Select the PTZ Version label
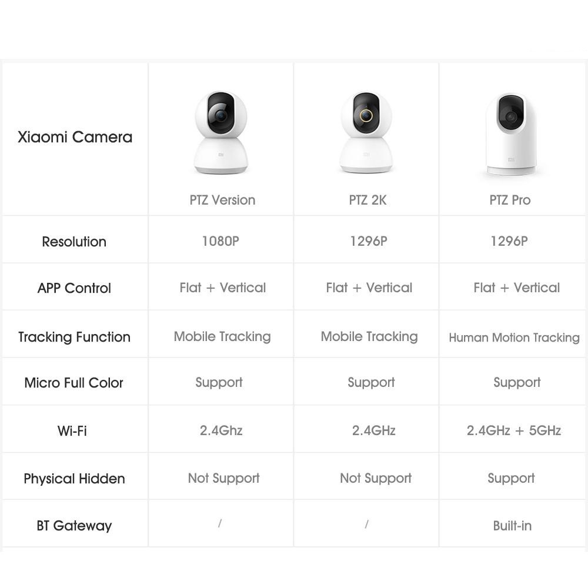The height and width of the screenshot is (588, 588). [222, 200]
